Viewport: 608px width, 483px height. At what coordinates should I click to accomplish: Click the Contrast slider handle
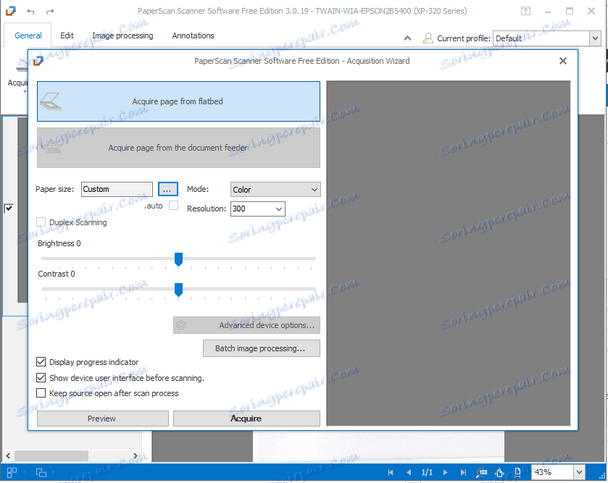[178, 290]
